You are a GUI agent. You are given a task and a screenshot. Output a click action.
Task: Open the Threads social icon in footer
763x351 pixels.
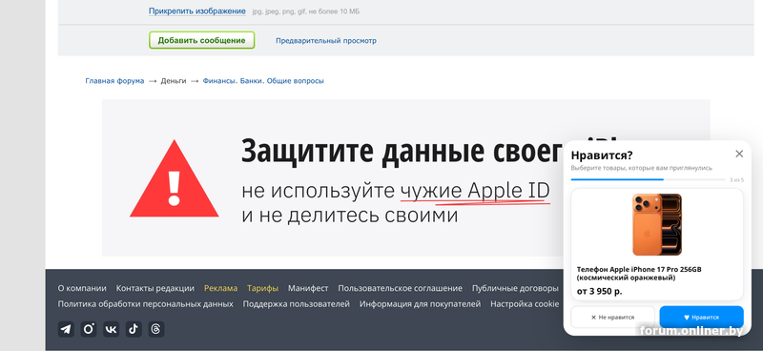[156, 330]
